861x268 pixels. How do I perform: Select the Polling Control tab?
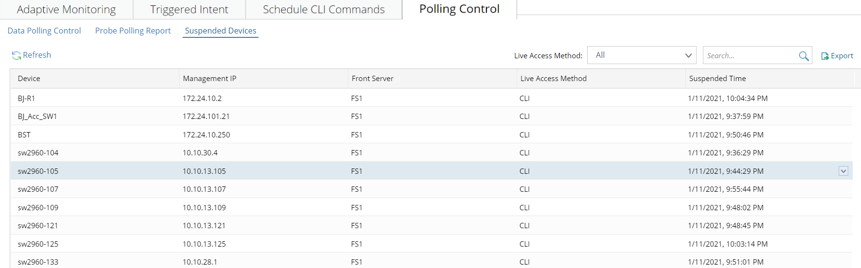(459, 9)
